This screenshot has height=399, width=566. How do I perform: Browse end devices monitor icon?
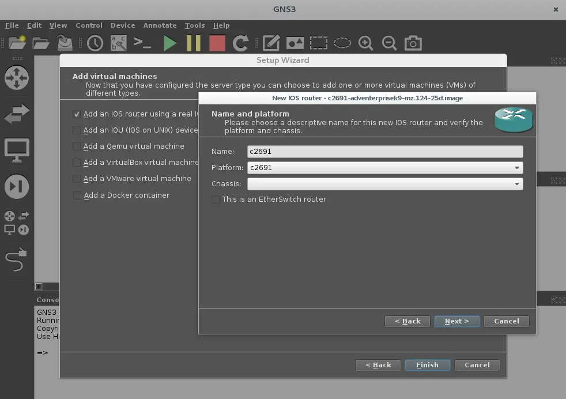(x=17, y=150)
